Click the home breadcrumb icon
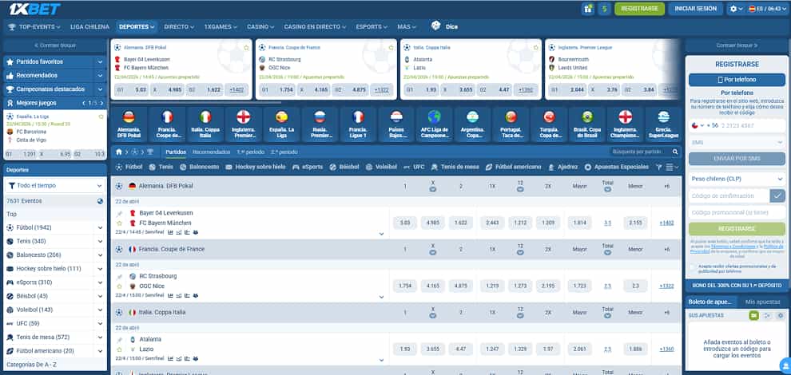The image size is (791, 375). pos(119,152)
